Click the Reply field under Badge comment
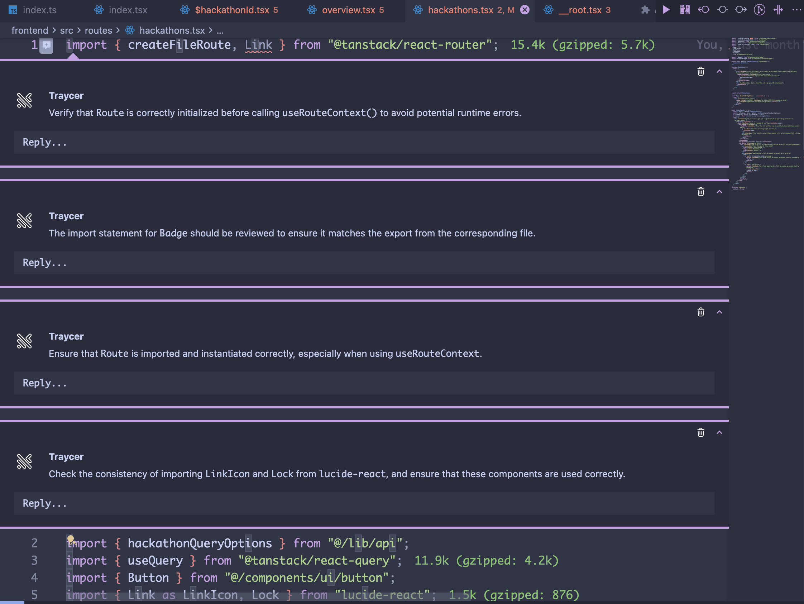The image size is (804, 604). 363,262
